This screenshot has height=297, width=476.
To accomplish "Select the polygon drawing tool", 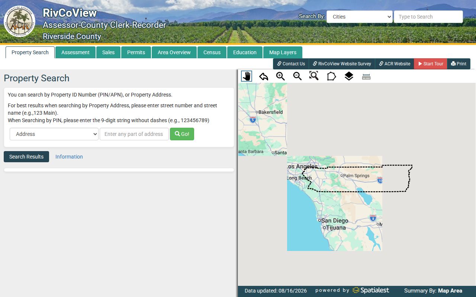I will coord(331,76).
